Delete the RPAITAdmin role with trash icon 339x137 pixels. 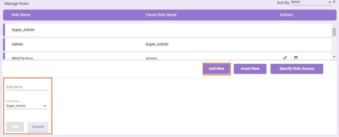pos(296,58)
